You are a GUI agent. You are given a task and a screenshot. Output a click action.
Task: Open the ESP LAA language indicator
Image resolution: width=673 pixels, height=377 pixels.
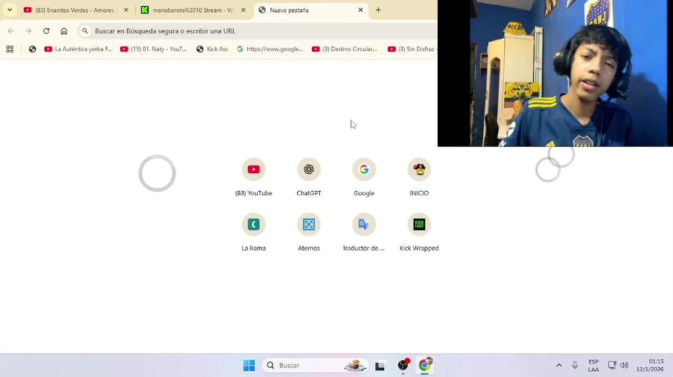pos(593,365)
